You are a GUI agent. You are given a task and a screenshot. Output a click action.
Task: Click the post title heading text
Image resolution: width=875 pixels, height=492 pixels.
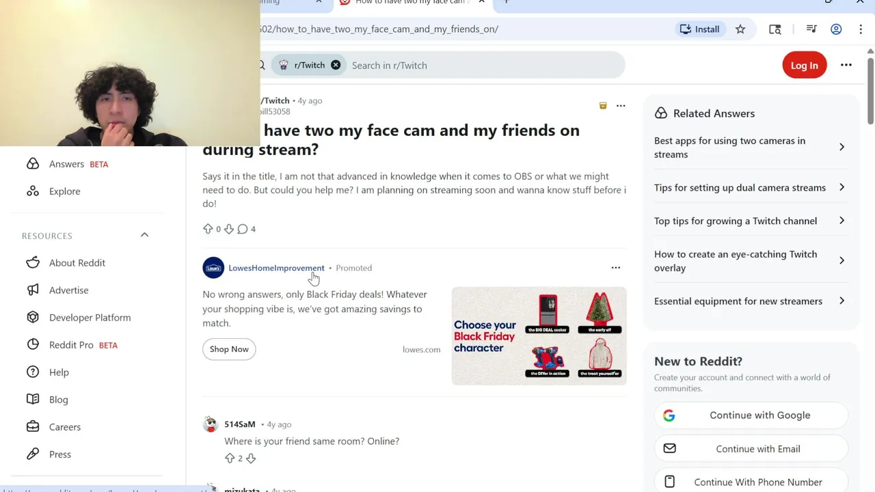pyautogui.click(x=391, y=139)
